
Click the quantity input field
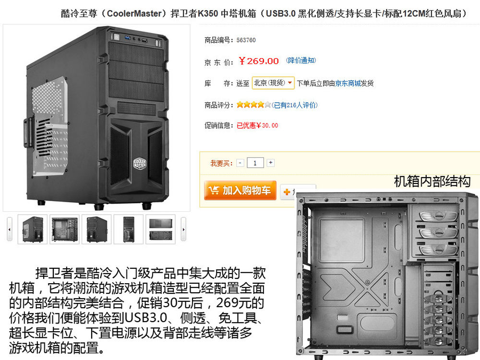[255, 163]
